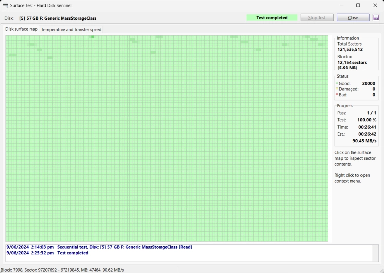The height and width of the screenshot is (273, 384).
Task: Open the Temperature and transfer speed tab
Action: 71,30
